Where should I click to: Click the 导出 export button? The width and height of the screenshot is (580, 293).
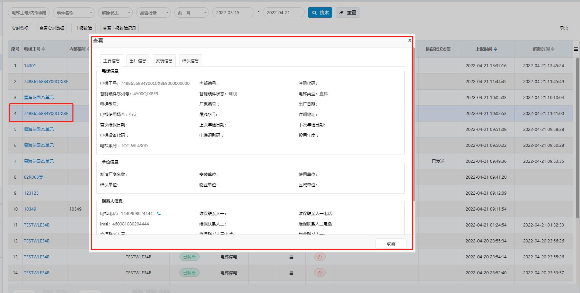pyautogui.click(x=564, y=28)
